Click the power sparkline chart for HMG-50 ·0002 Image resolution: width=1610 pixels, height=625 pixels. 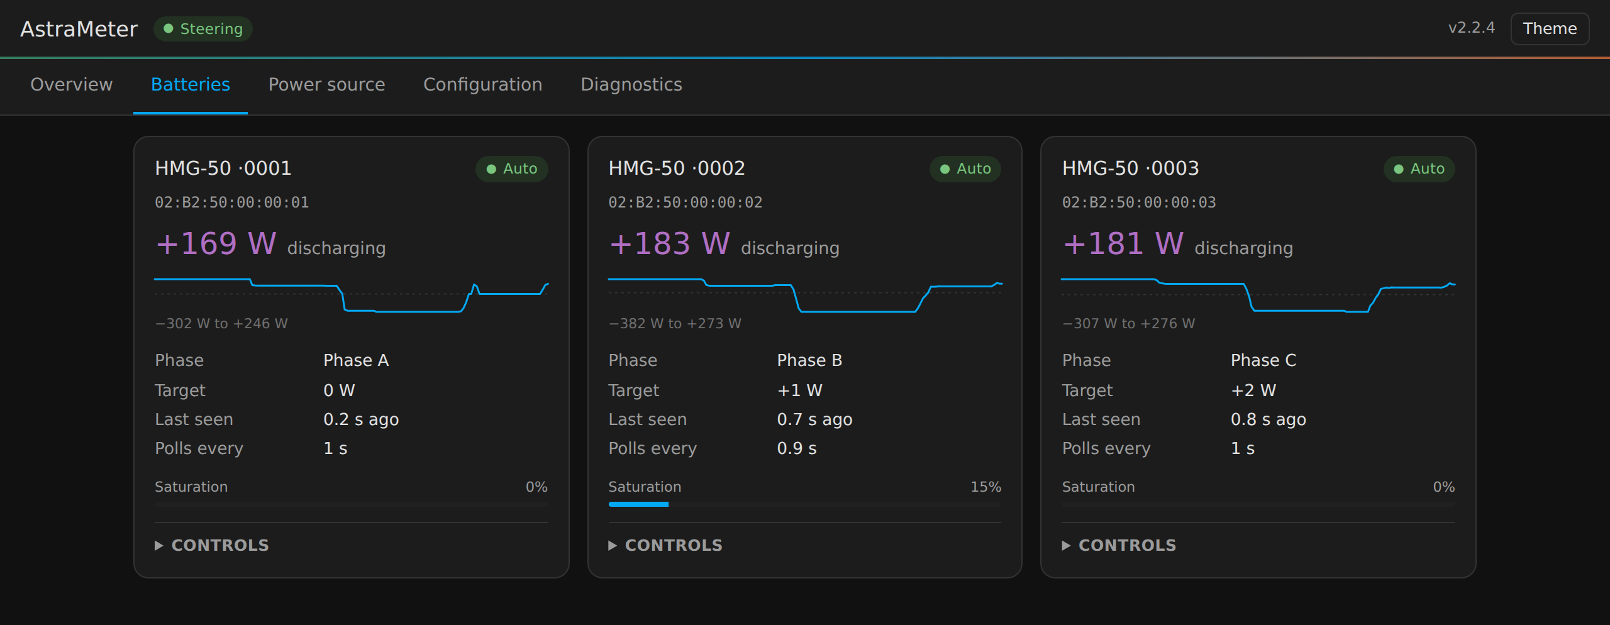coord(805,295)
